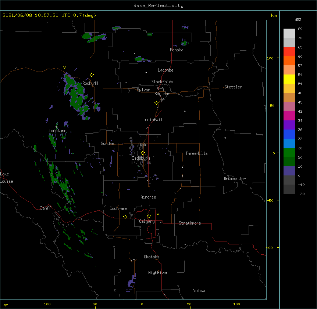
Task: Select the Airdrie label
Action: [x=149, y=197]
